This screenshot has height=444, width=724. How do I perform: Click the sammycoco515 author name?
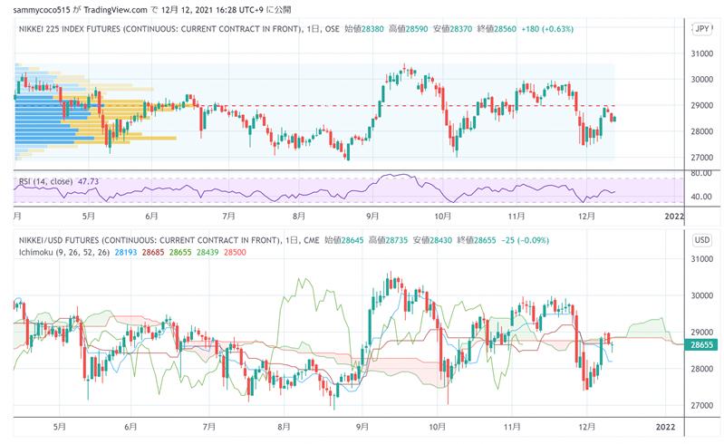[41, 10]
